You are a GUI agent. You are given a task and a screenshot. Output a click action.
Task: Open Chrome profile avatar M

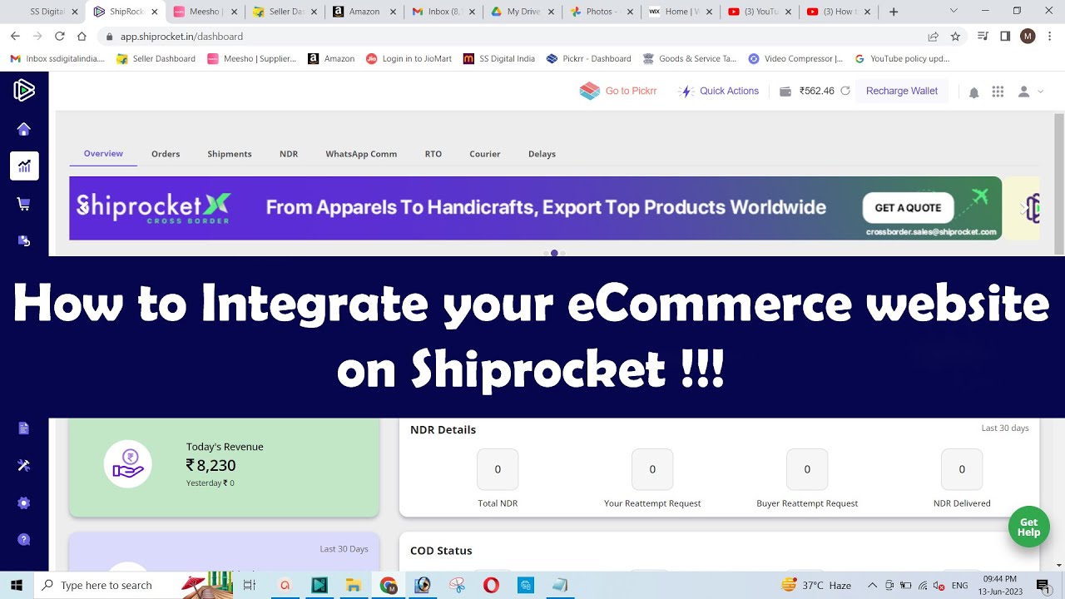[1028, 37]
